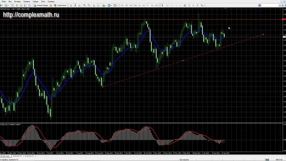Image resolution: width=286 pixels, height=161 pixels.
Task: Click the New Chart toolbar icon
Action: pos(1,5)
